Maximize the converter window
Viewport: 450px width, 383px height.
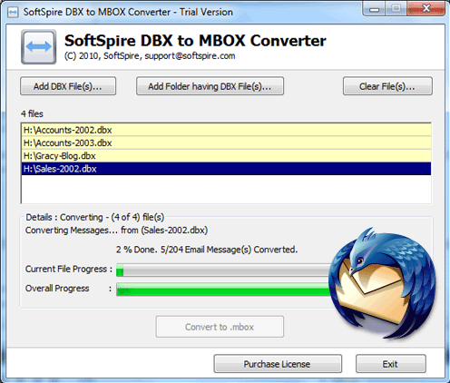(x=396, y=9)
